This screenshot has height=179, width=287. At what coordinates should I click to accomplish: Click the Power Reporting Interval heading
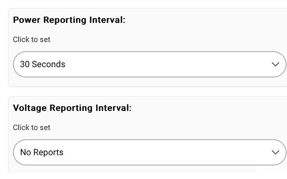69,20
